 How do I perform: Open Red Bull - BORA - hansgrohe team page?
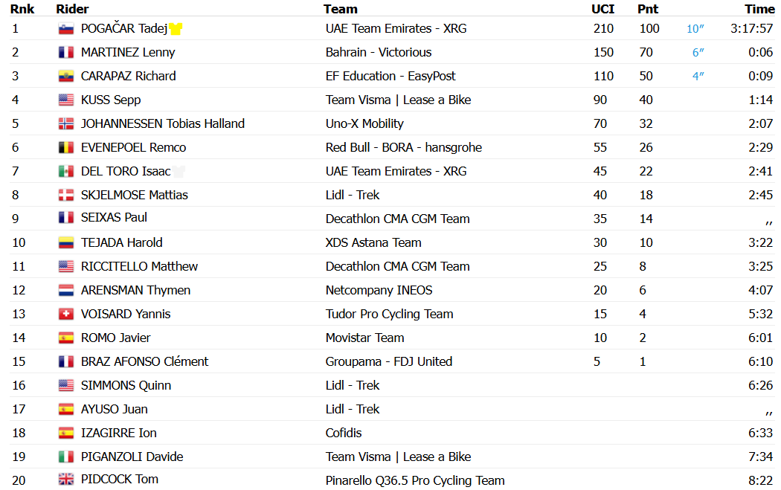click(x=404, y=147)
